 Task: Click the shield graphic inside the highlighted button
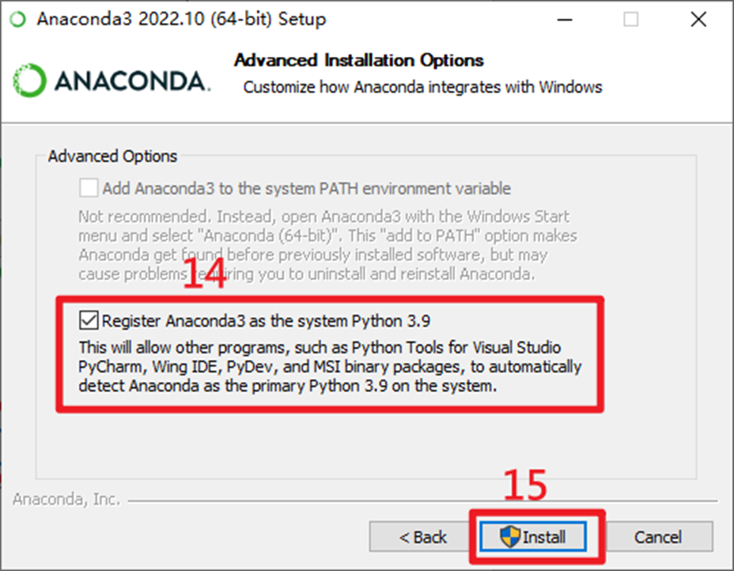pos(511,536)
